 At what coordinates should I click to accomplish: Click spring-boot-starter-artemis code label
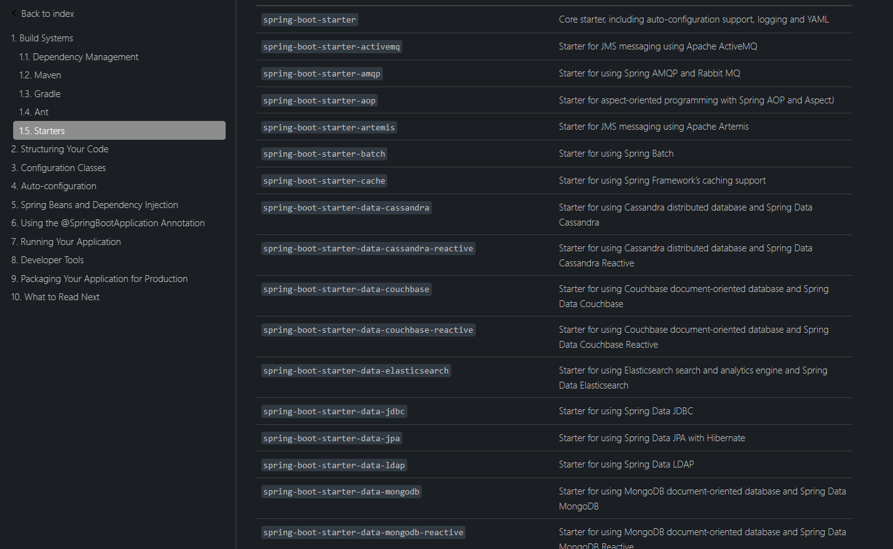pos(329,128)
